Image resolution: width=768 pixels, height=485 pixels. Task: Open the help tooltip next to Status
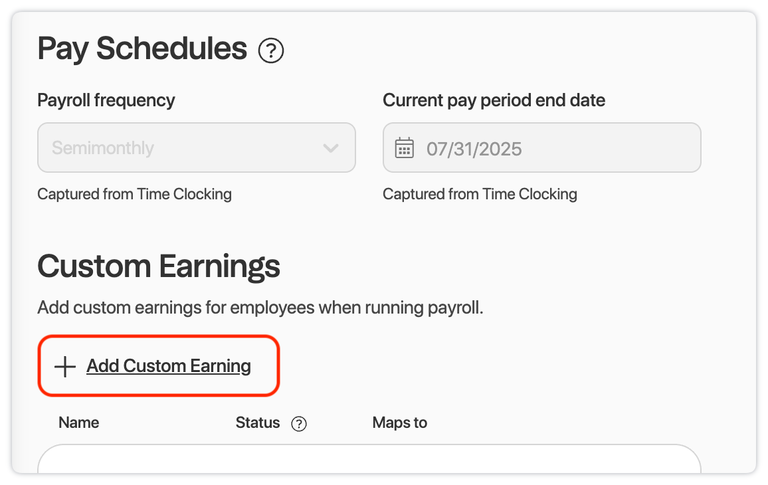(299, 424)
